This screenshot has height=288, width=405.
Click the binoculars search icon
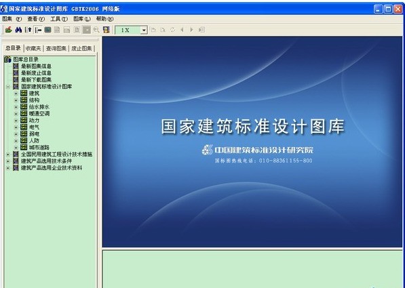tap(18, 30)
